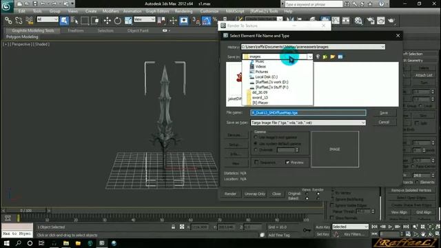The width and height of the screenshot is (441, 248).
Task: Click Render button in Render To Texture
Action: click(x=230, y=194)
